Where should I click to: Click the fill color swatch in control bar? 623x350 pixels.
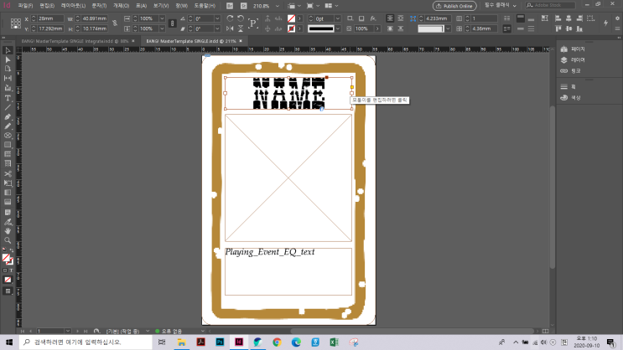click(291, 18)
